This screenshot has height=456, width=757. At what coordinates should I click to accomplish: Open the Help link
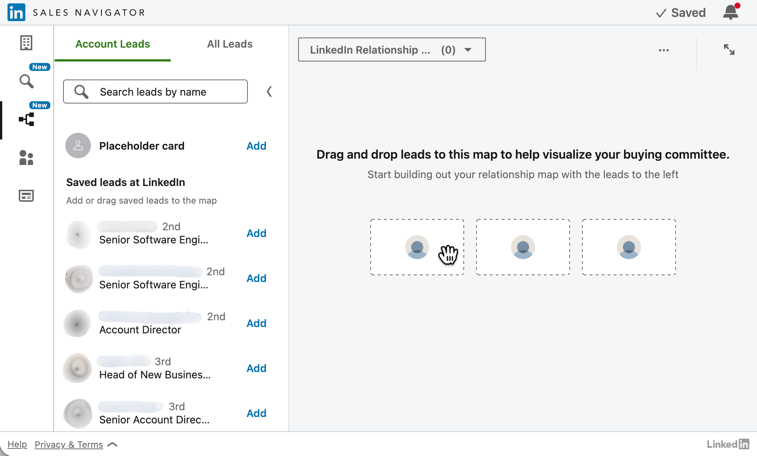coord(17,444)
